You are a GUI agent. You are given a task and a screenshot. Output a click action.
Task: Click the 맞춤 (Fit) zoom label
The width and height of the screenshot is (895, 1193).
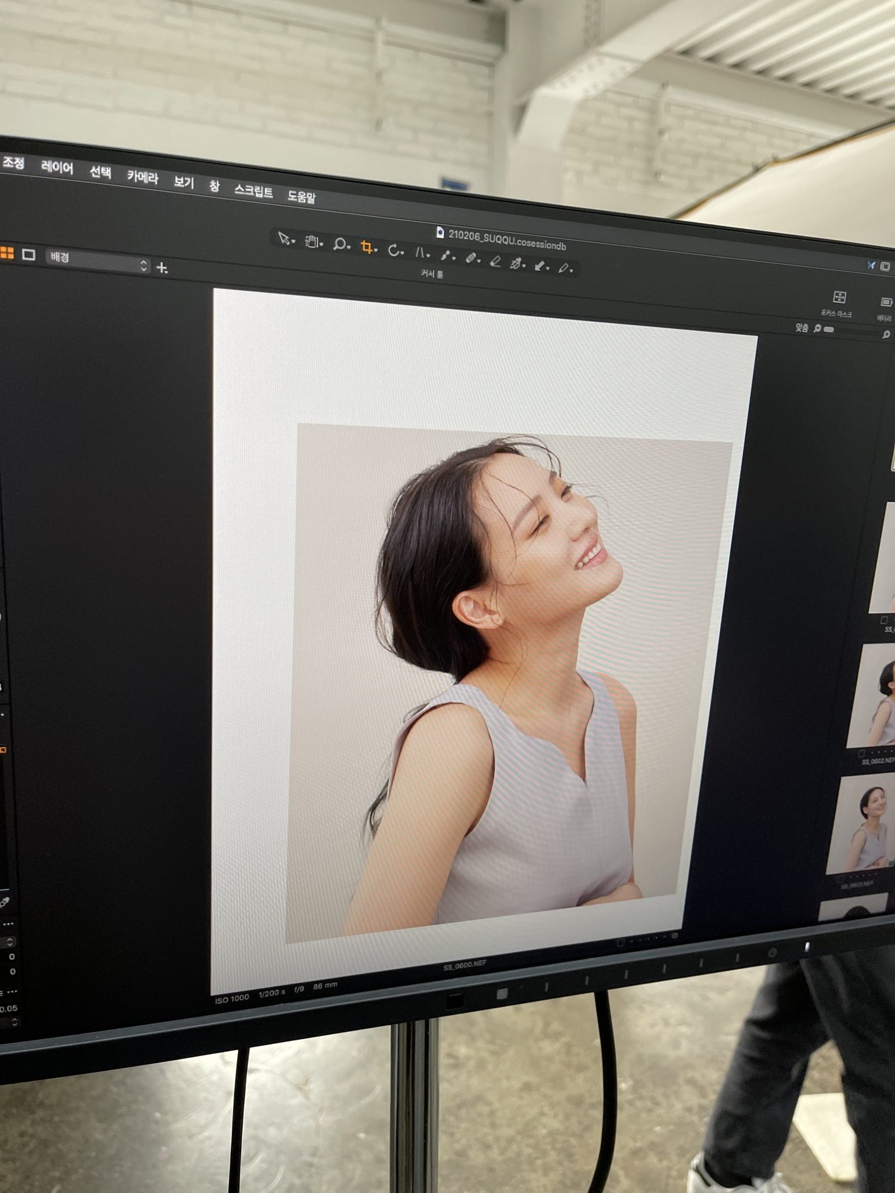click(x=802, y=327)
